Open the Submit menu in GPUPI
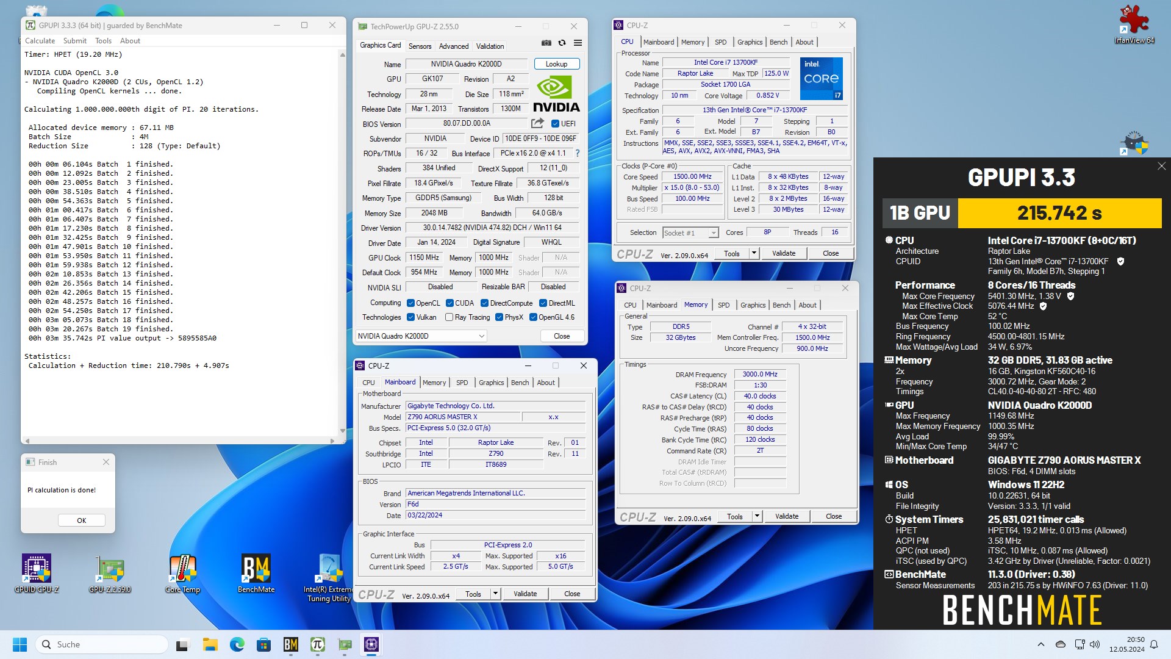Viewport: 1171px width, 659px height. pyautogui.click(x=75, y=41)
